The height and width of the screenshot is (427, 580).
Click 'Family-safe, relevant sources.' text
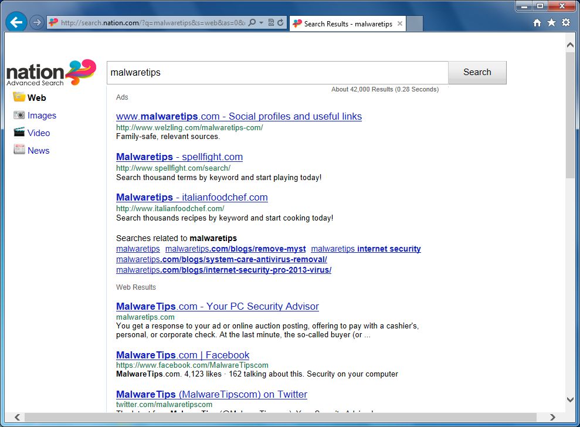click(168, 137)
